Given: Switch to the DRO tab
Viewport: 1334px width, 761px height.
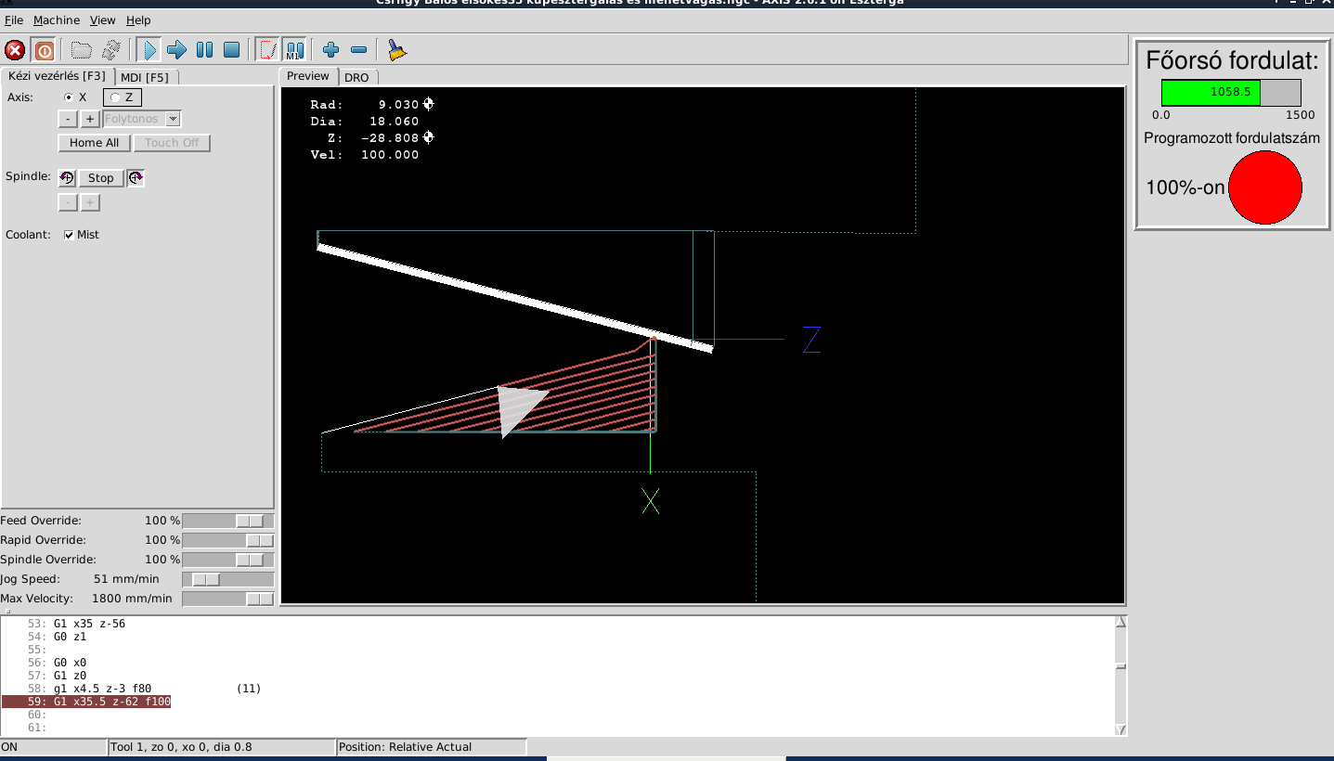Looking at the screenshot, I should click(x=356, y=77).
